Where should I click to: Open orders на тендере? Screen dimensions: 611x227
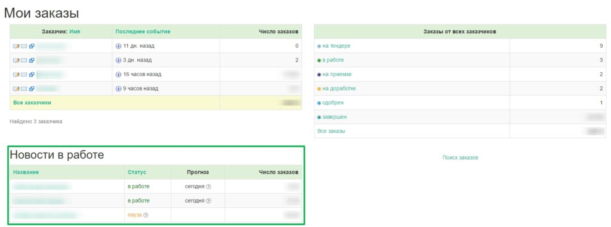(x=337, y=46)
